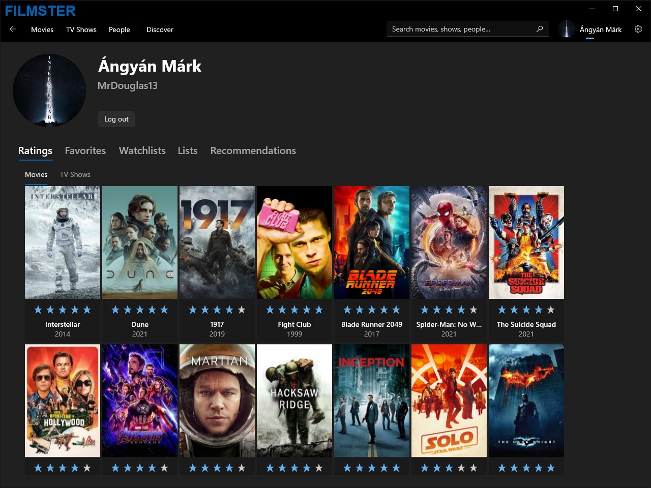Click the Fight Club title text
Viewport: 651px width, 488px height.
(x=294, y=324)
